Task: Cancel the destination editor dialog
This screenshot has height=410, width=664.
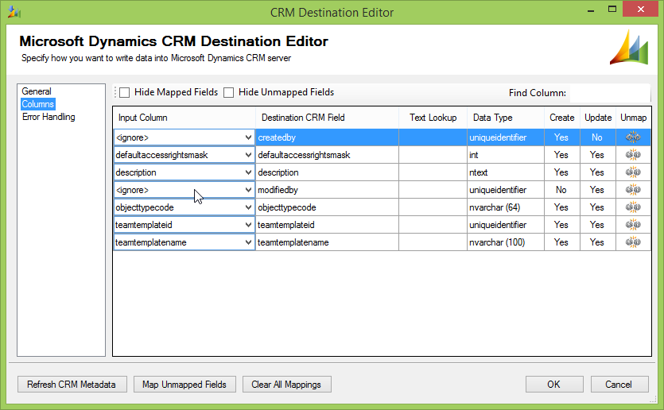Action: click(x=619, y=385)
